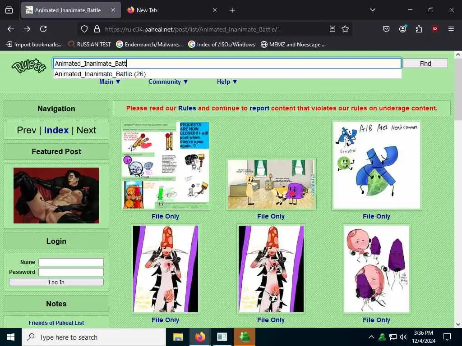This screenshot has width=462, height=346.
Task: Open the green people app on taskbar
Action: pyautogui.click(x=244, y=337)
